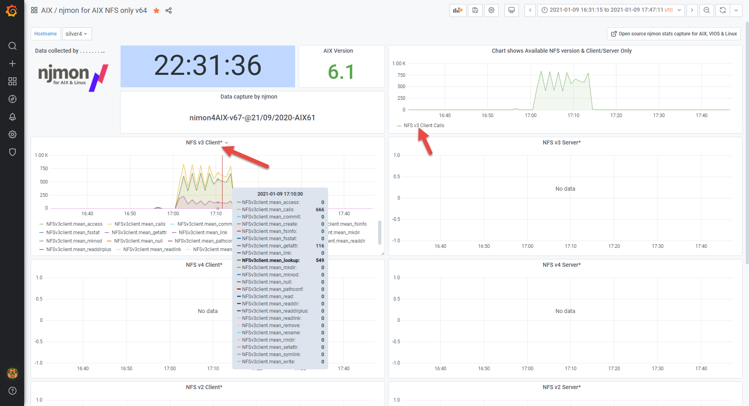The image size is (749, 406).
Task: Click the page vertical scrollbar
Action: pyautogui.click(x=747, y=143)
